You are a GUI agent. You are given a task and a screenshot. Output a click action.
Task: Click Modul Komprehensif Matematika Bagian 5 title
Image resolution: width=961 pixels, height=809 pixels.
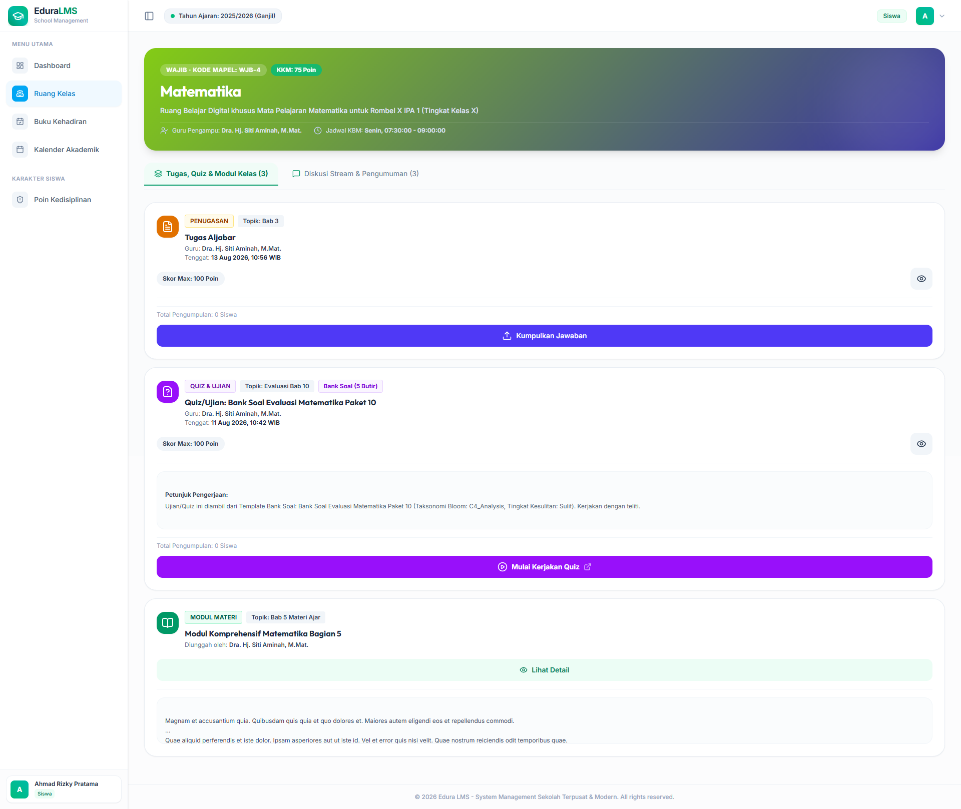pyautogui.click(x=263, y=634)
